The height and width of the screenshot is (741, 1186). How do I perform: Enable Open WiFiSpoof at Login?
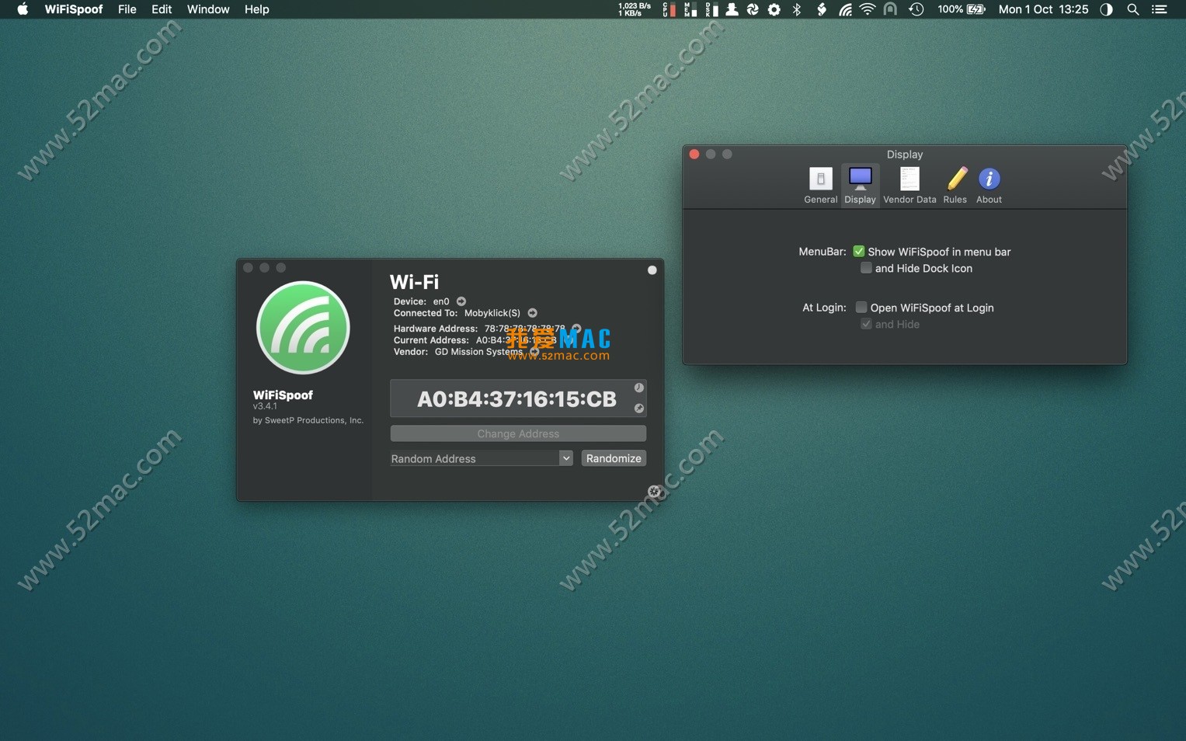861,308
